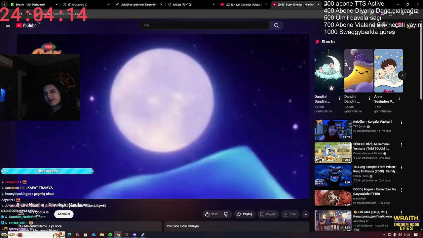The height and width of the screenshot is (238, 423).
Task: Reload the page with browser refresh icon
Action: tap(20, 14)
